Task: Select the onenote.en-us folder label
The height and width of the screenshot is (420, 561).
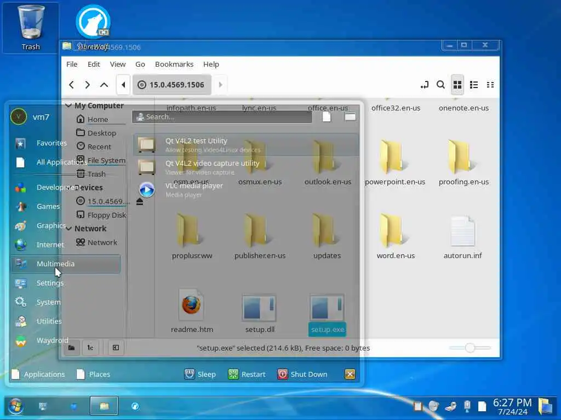Action: (x=463, y=108)
